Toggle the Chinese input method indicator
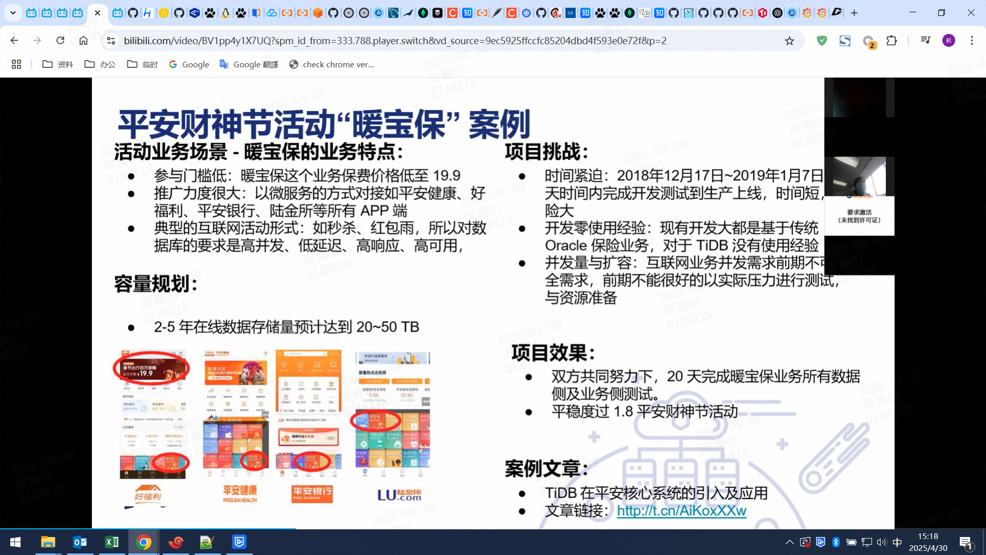Screen dimensions: 986x555 click(897, 542)
